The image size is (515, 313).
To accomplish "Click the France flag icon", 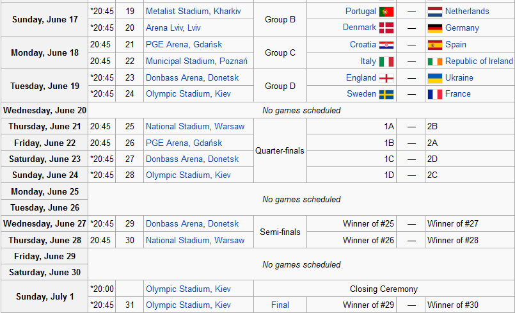I will (435, 94).
